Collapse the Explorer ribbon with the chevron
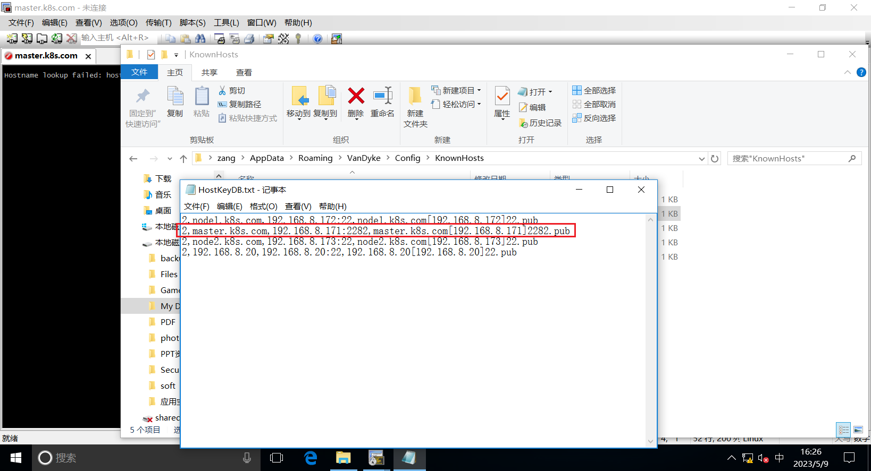This screenshot has width=871, height=471. pyautogui.click(x=848, y=72)
